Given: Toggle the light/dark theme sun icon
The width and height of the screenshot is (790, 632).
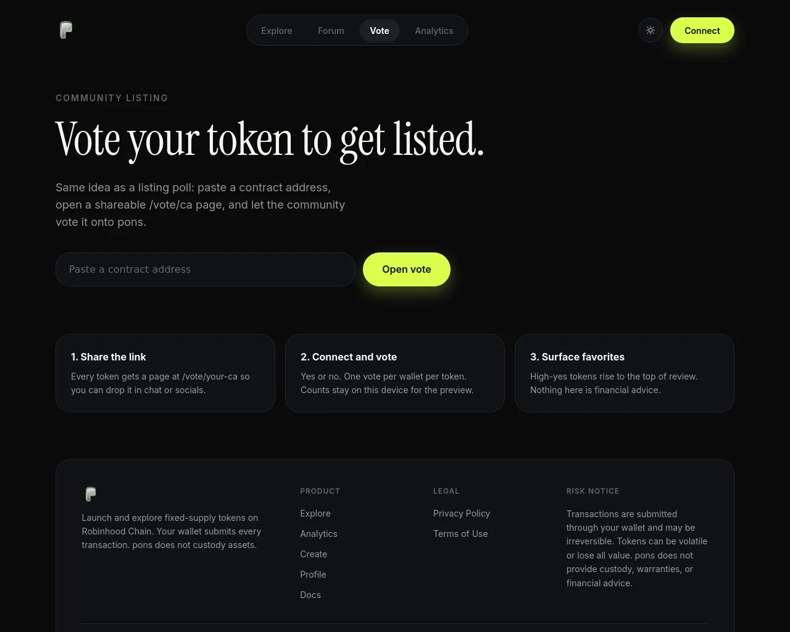Looking at the screenshot, I should pyautogui.click(x=651, y=30).
